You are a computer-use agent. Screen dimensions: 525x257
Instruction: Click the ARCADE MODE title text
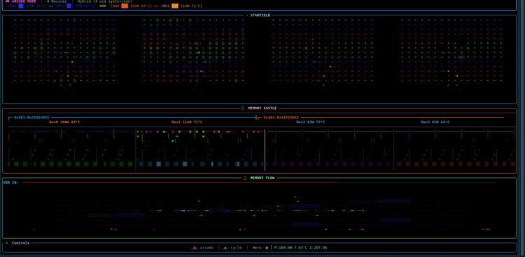point(24,1)
